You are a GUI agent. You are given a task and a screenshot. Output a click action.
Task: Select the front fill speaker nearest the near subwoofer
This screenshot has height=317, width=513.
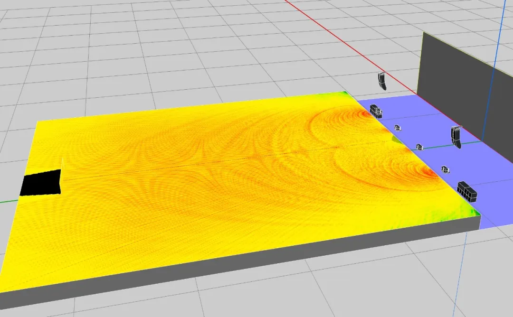click(445, 169)
